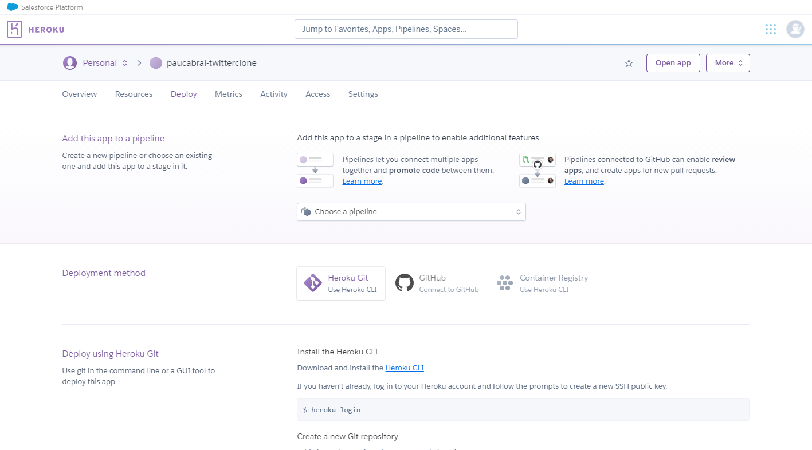This screenshot has width=812, height=450.
Task: Click the Heroku logo icon
Action: pyautogui.click(x=14, y=29)
